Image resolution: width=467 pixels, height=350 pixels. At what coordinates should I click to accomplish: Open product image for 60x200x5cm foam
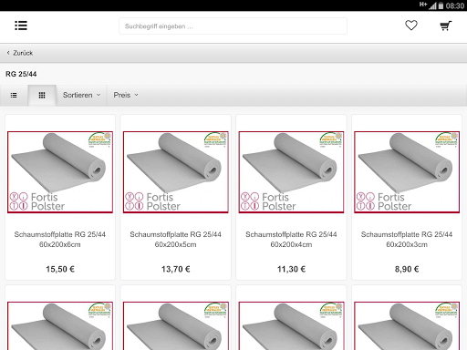pos(176,172)
